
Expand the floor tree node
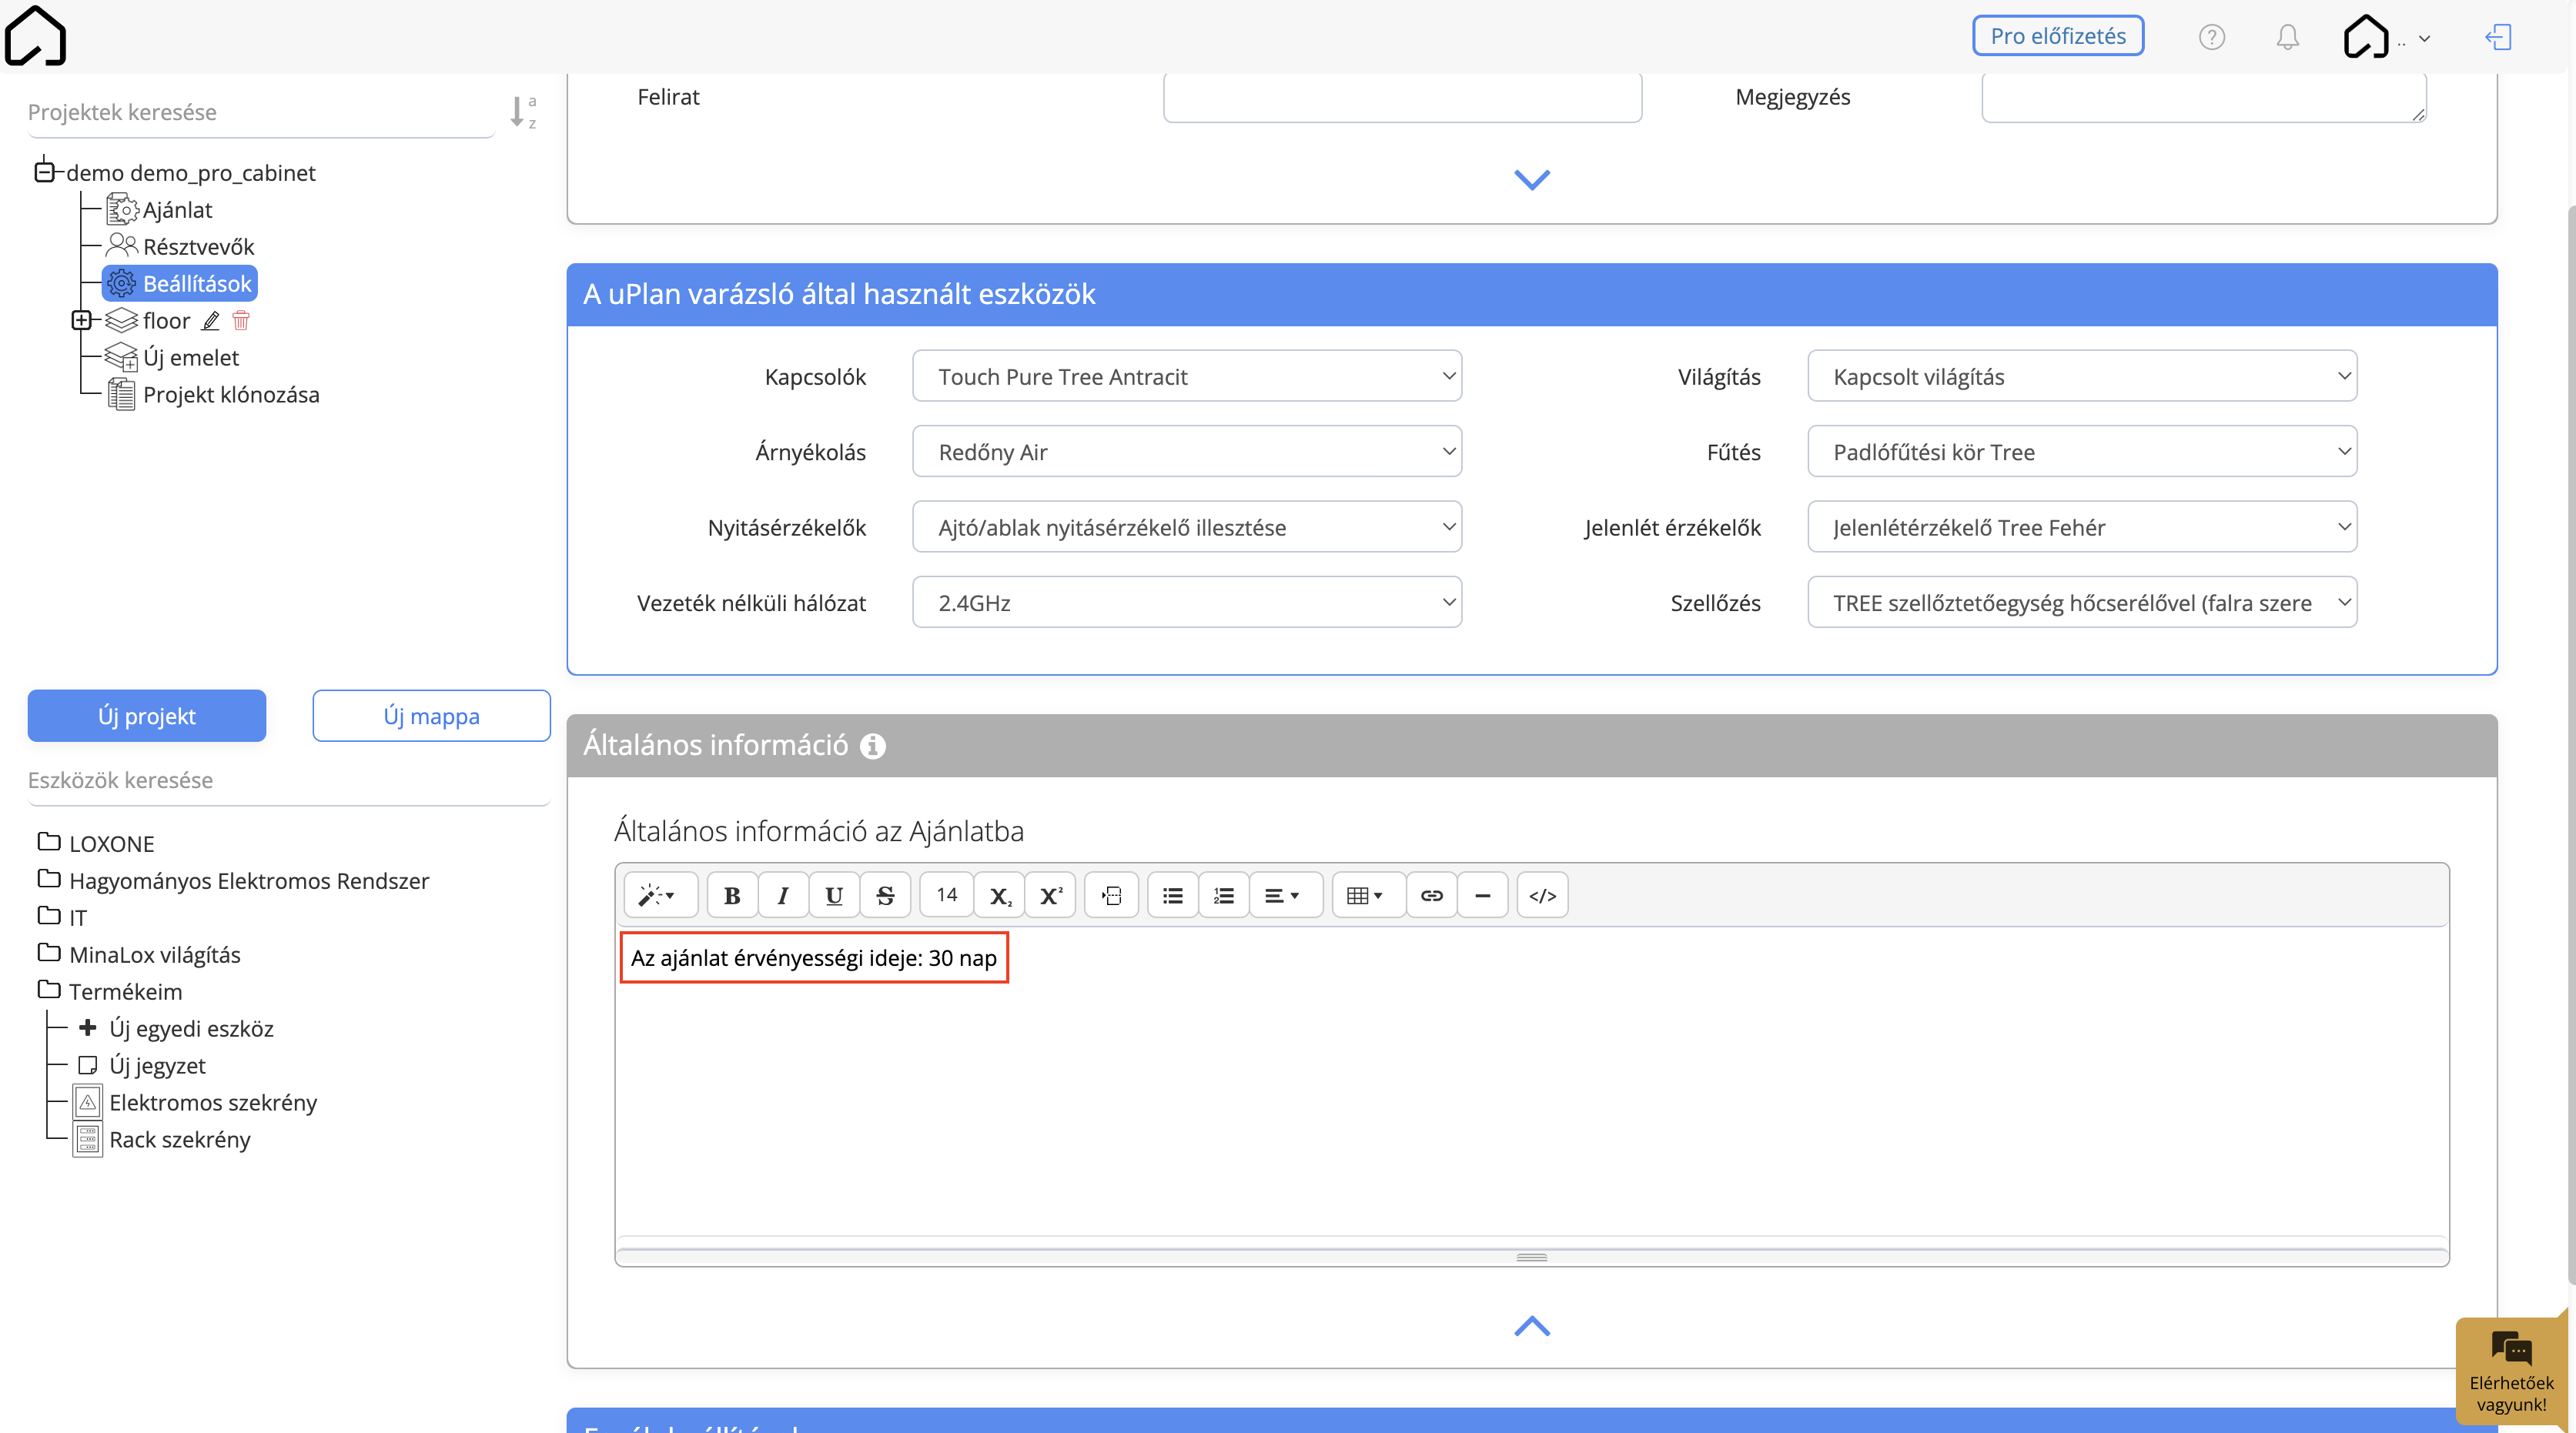(81, 320)
